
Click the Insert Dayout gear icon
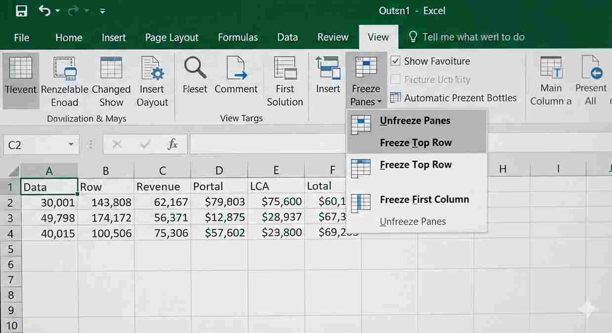click(x=152, y=68)
